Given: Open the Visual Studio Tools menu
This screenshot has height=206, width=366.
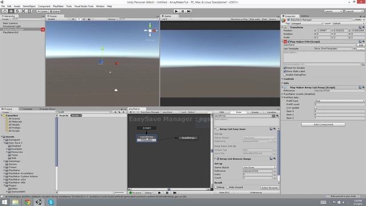Looking at the screenshot, I should (84, 6).
